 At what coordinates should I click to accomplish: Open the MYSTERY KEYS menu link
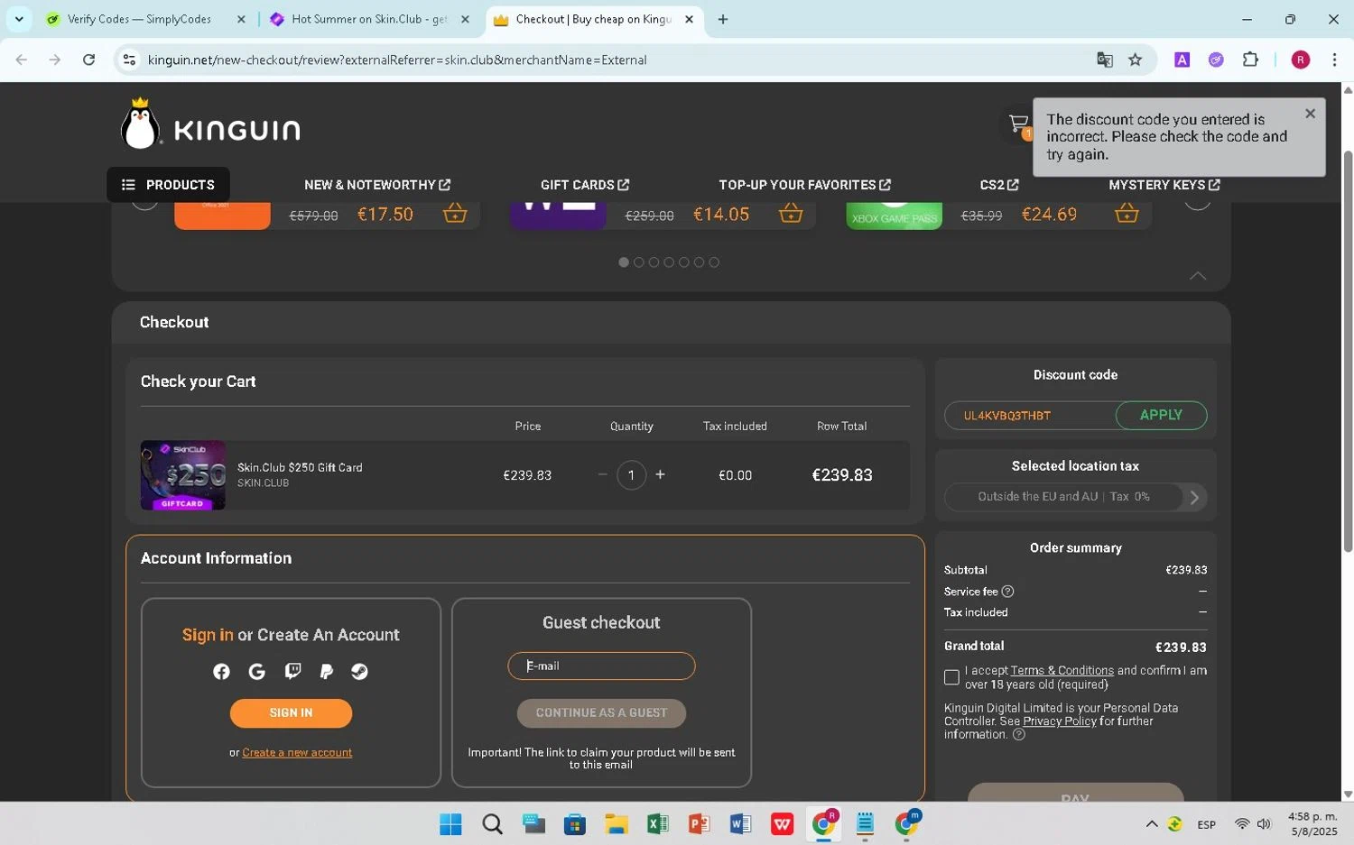tap(1164, 185)
